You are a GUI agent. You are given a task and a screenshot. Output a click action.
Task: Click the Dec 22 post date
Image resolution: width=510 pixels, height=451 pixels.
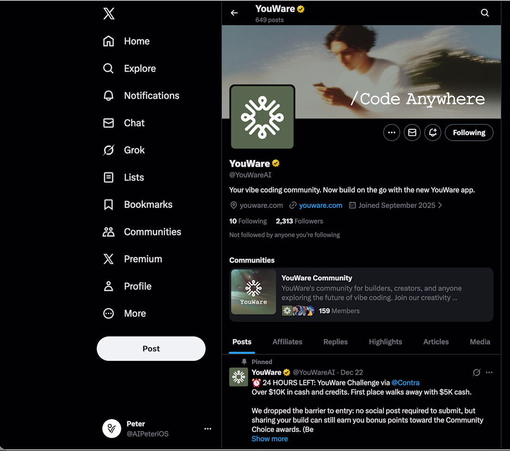pos(351,373)
